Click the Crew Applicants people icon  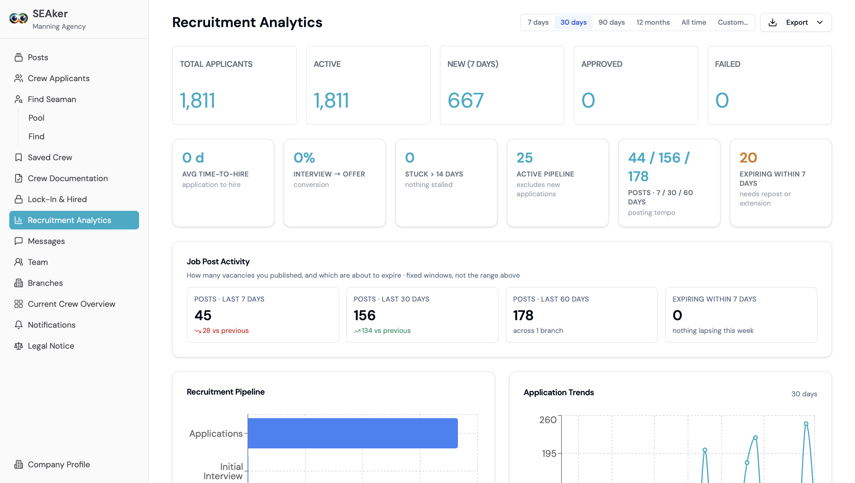coord(19,78)
